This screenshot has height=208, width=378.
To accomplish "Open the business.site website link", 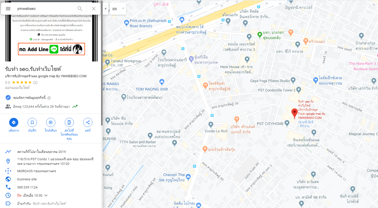I will pos(27,179).
